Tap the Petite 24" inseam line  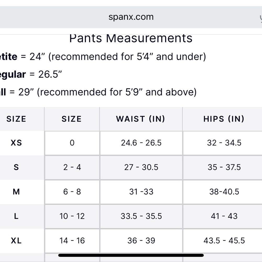(x=103, y=57)
